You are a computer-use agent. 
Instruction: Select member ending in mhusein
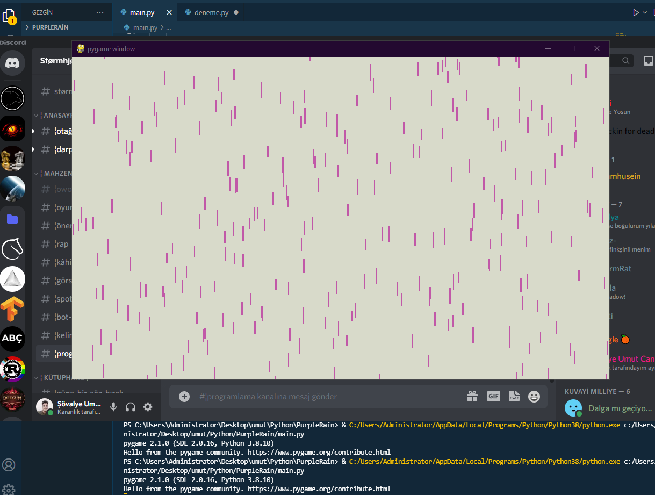(x=625, y=176)
